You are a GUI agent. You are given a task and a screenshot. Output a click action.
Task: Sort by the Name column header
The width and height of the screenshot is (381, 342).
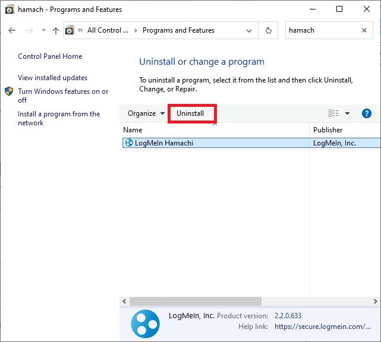(215, 130)
